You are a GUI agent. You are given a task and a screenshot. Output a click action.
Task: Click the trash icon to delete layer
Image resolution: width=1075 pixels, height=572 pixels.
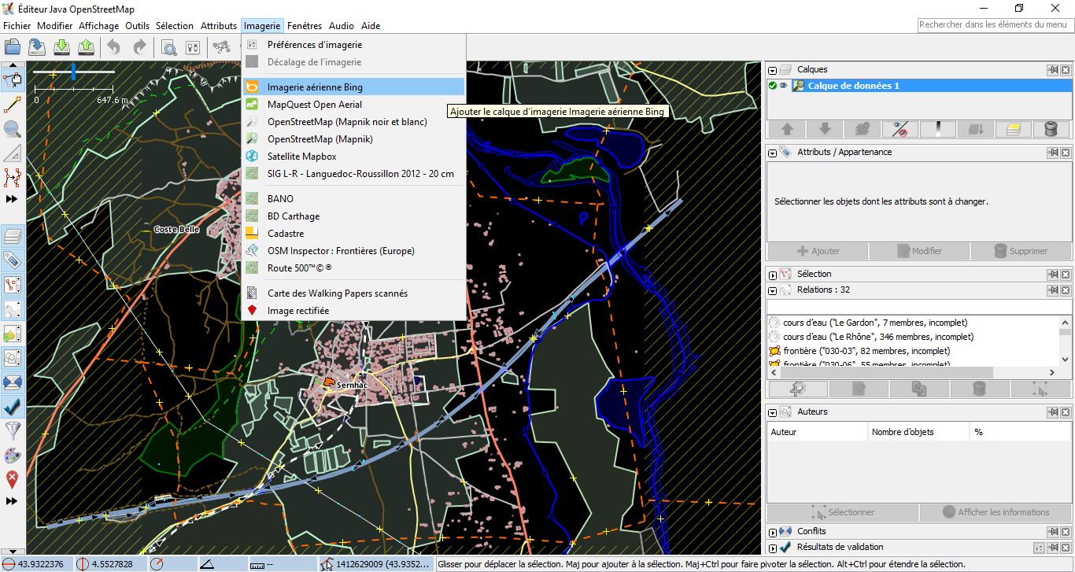pos(1051,129)
